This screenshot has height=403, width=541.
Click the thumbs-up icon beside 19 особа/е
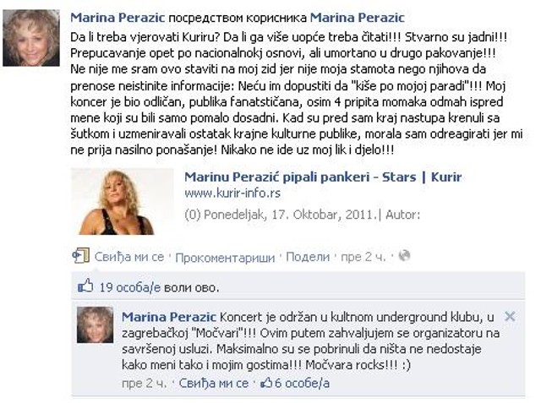[x=85, y=286]
